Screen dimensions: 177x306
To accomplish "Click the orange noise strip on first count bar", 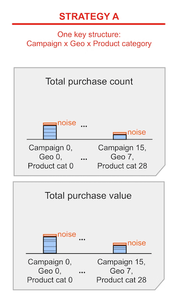I will click(50, 124).
